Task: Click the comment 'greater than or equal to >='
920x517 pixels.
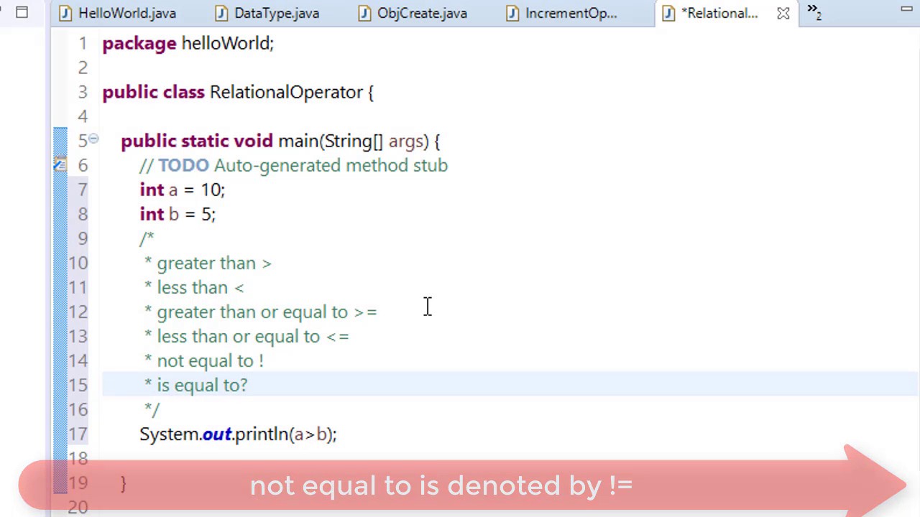Action: [267, 312]
